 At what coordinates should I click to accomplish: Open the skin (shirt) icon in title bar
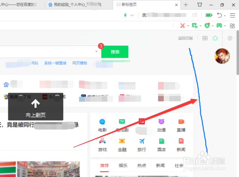click(200, 5)
